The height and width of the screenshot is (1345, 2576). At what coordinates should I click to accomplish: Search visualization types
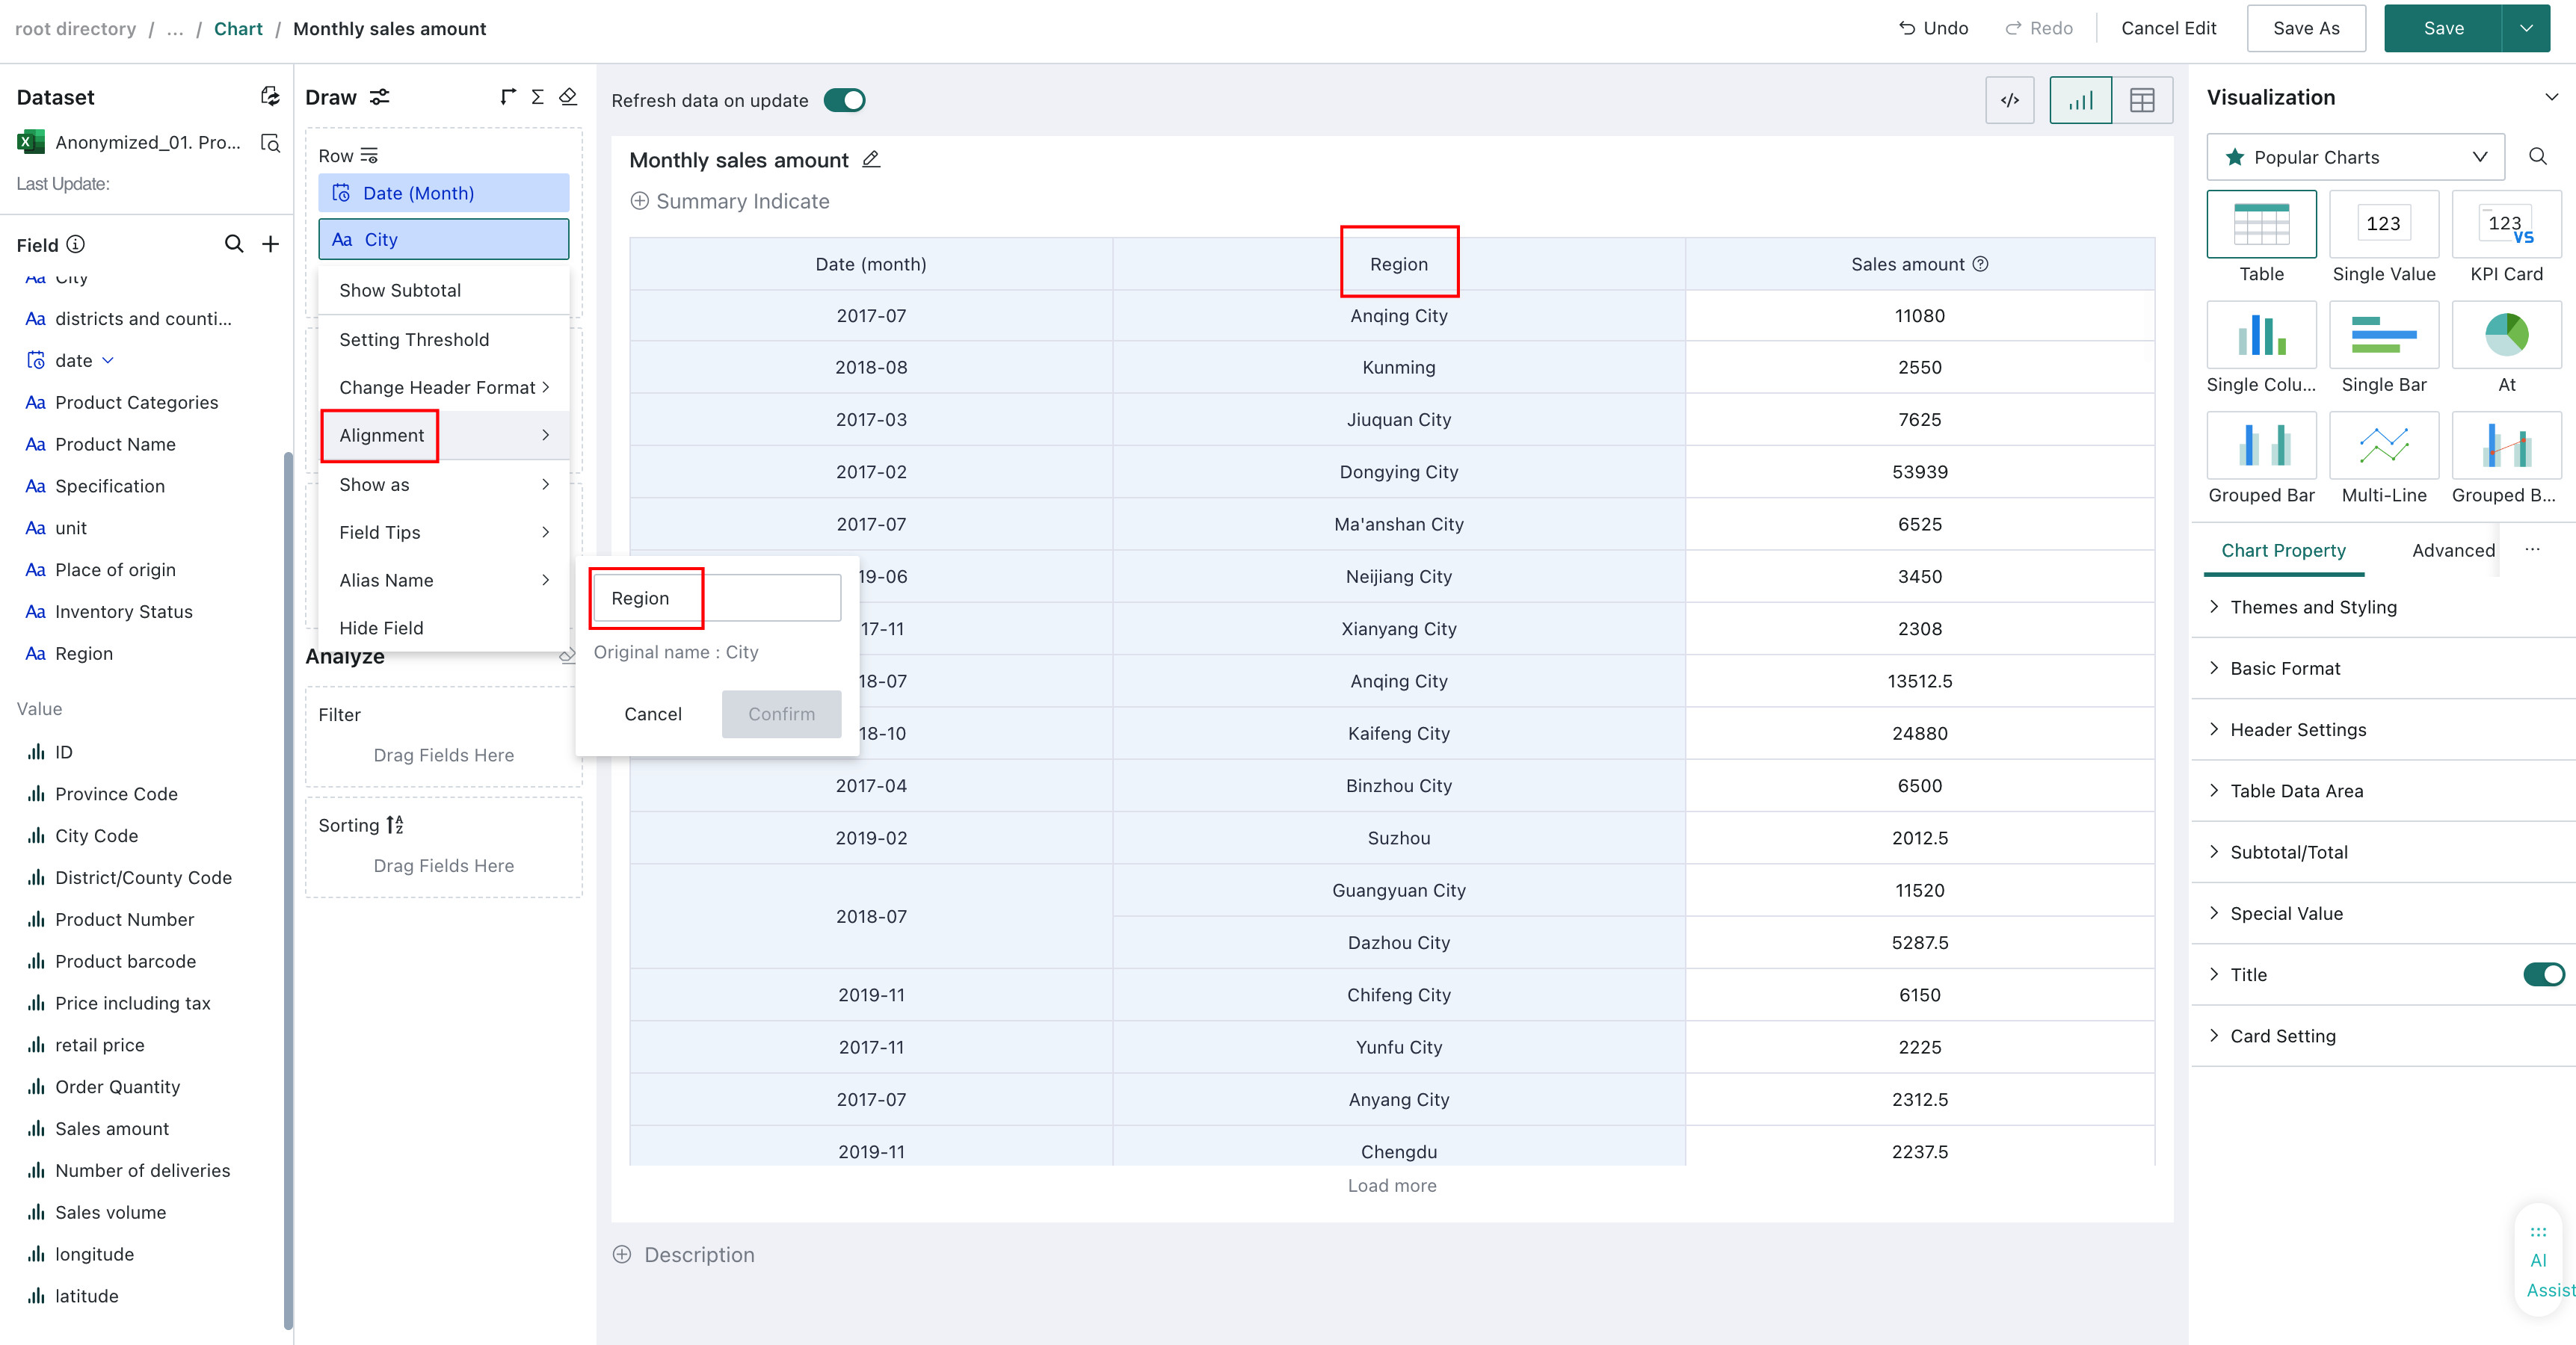tap(2538, 157)
